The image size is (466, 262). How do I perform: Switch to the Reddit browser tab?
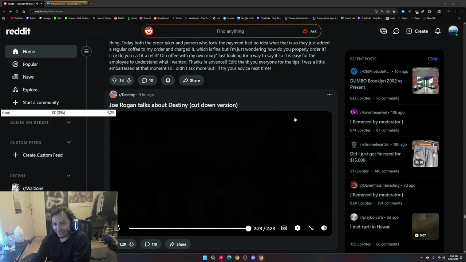[x=23, y=4]
